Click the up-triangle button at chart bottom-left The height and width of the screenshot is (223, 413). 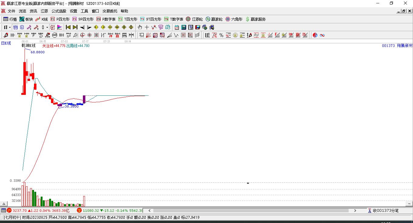point(4,204)
